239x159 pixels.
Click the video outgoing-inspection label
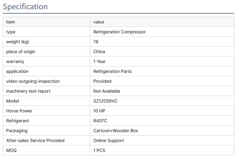(x=33, y=81)
